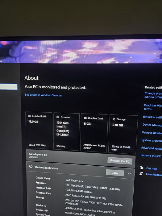Click the Rename this PC button
Screen dimensions: 162x216
[120, 161]
